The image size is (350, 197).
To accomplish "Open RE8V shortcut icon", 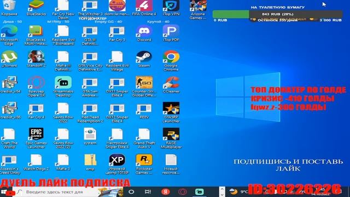I will [144, 111].
